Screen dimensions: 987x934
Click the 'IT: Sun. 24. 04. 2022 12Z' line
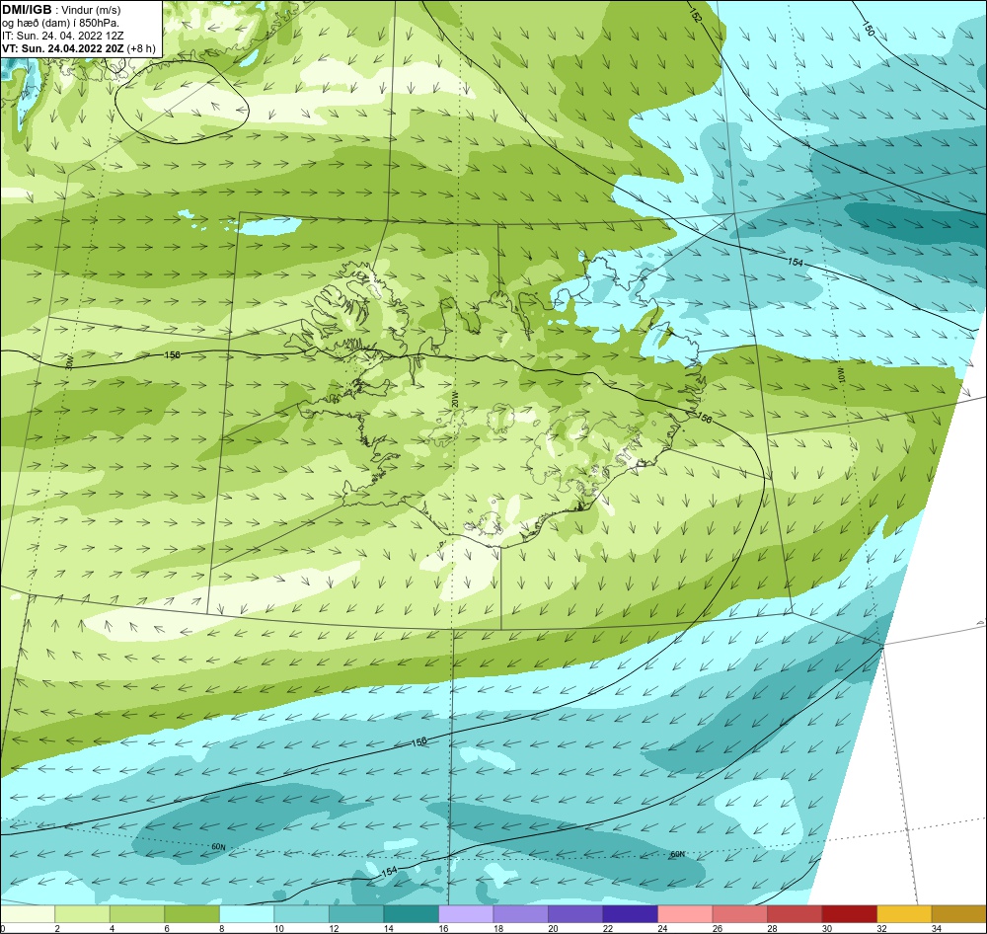[62, 36]
